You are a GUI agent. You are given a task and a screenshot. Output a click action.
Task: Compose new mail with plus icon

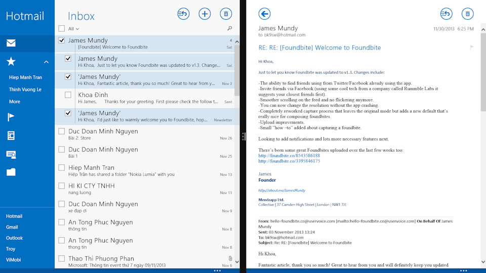click(x=205, y=14)
